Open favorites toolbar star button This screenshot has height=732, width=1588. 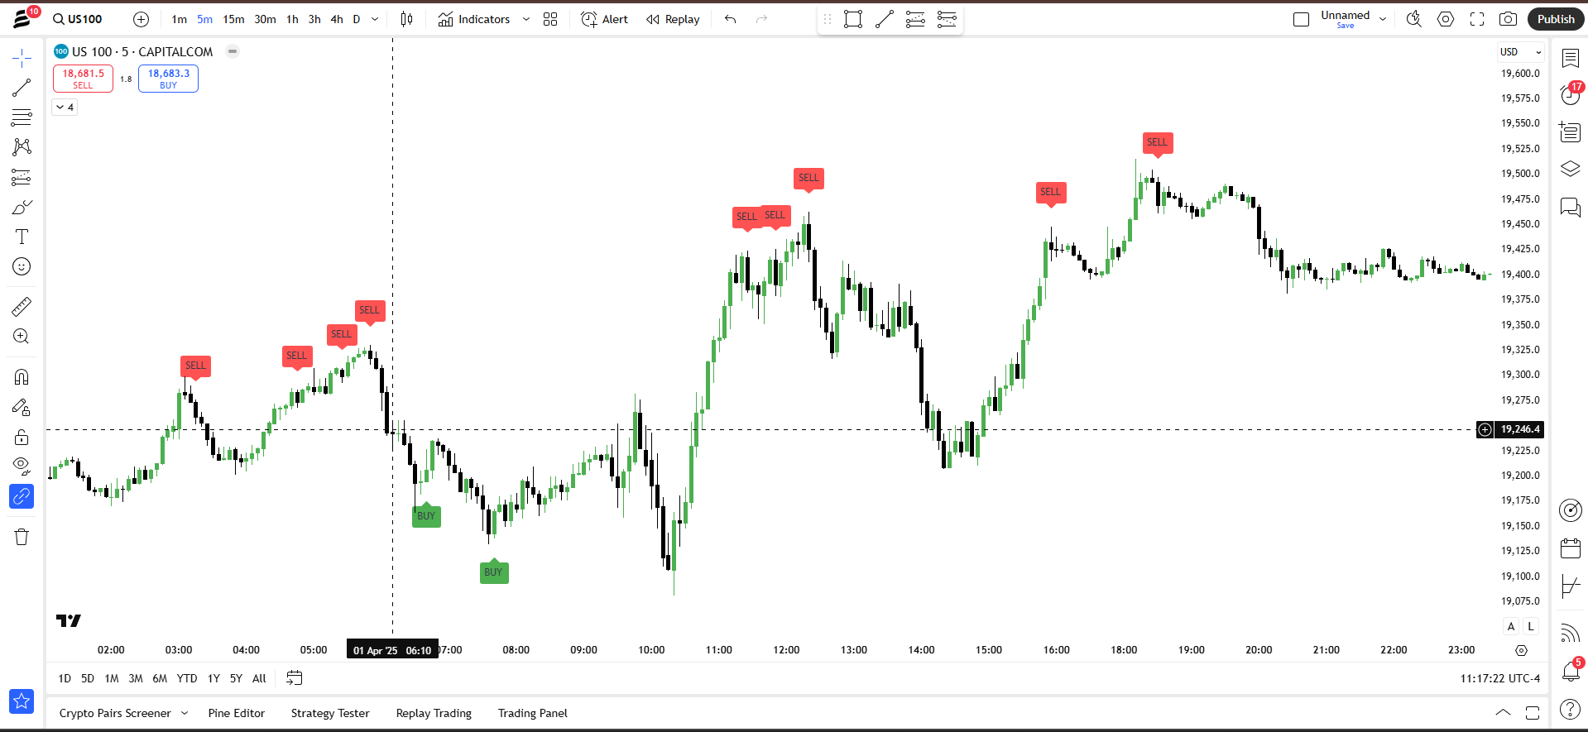[x=22, y=701]
